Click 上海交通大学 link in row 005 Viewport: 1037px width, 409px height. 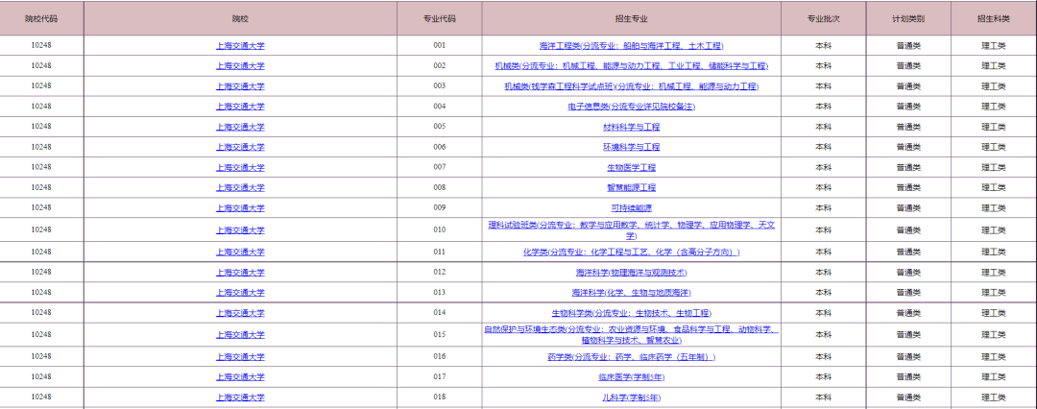[240, 127]
